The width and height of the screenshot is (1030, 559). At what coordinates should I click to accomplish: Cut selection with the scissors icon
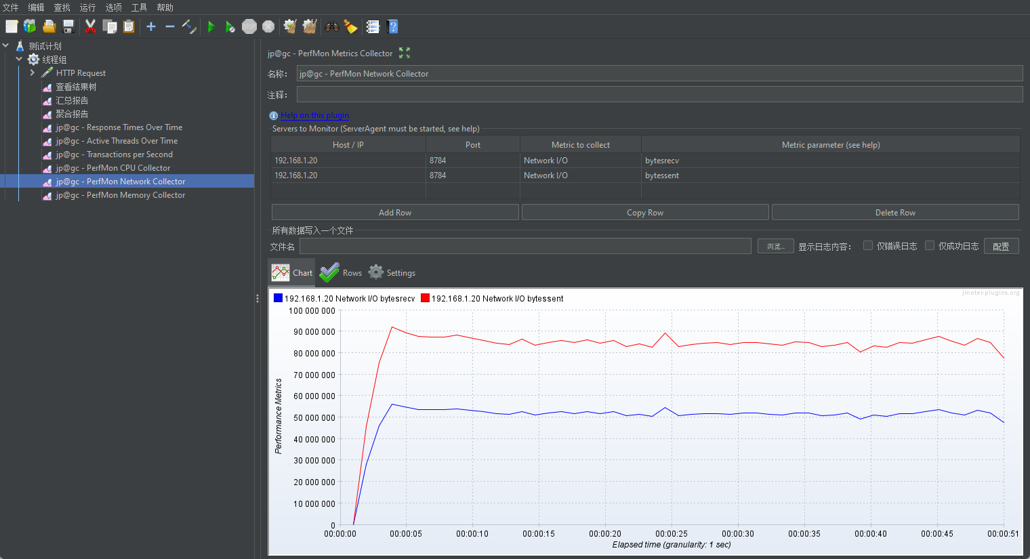90,26
